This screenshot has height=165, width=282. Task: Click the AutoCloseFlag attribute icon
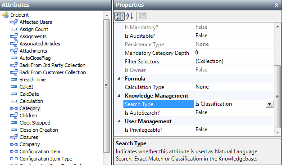(x=14, y=58)
